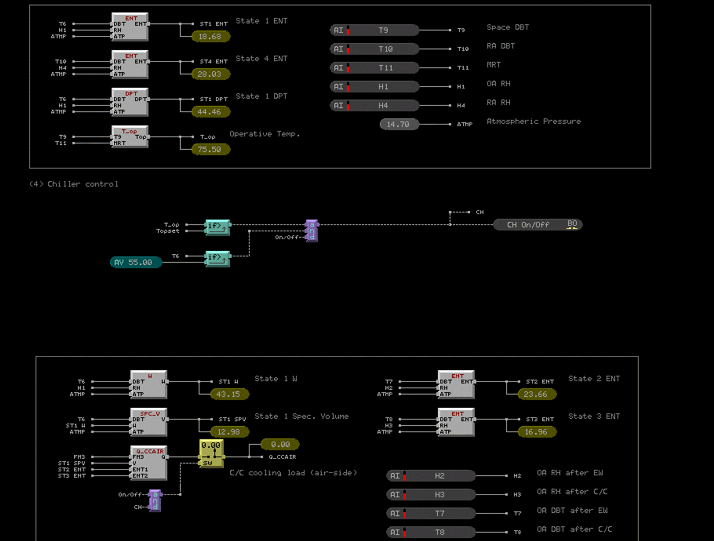Click the AI T11 analog input
The image size is (714, 541).
tap(374, 68)
